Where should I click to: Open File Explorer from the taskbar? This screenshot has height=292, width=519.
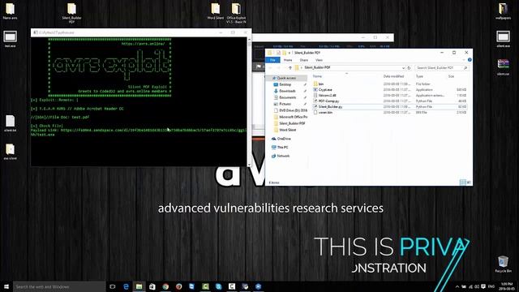pyautogui.click(x=139, y=286)
